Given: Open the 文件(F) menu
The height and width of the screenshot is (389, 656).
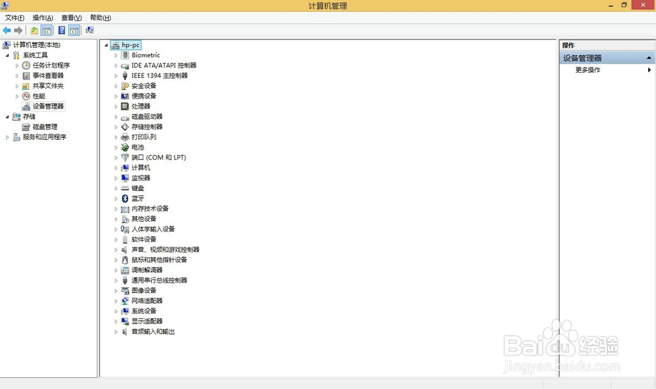Looking at the screenshot, I should (x=14, y=18).
